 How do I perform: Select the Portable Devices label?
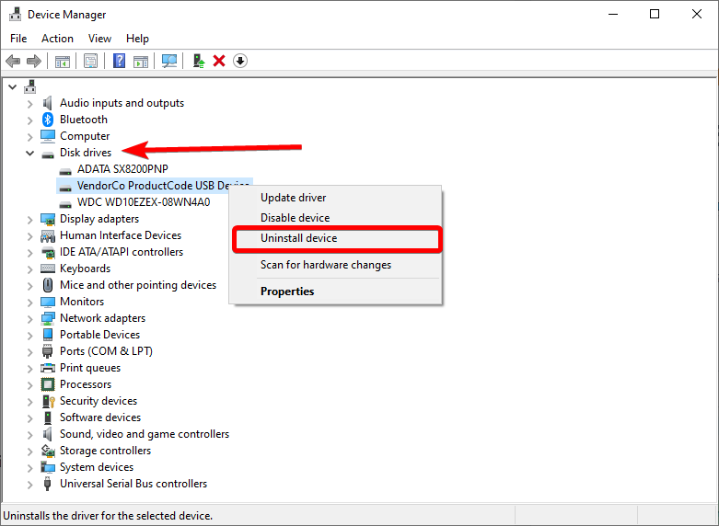[x=99, y=335]
